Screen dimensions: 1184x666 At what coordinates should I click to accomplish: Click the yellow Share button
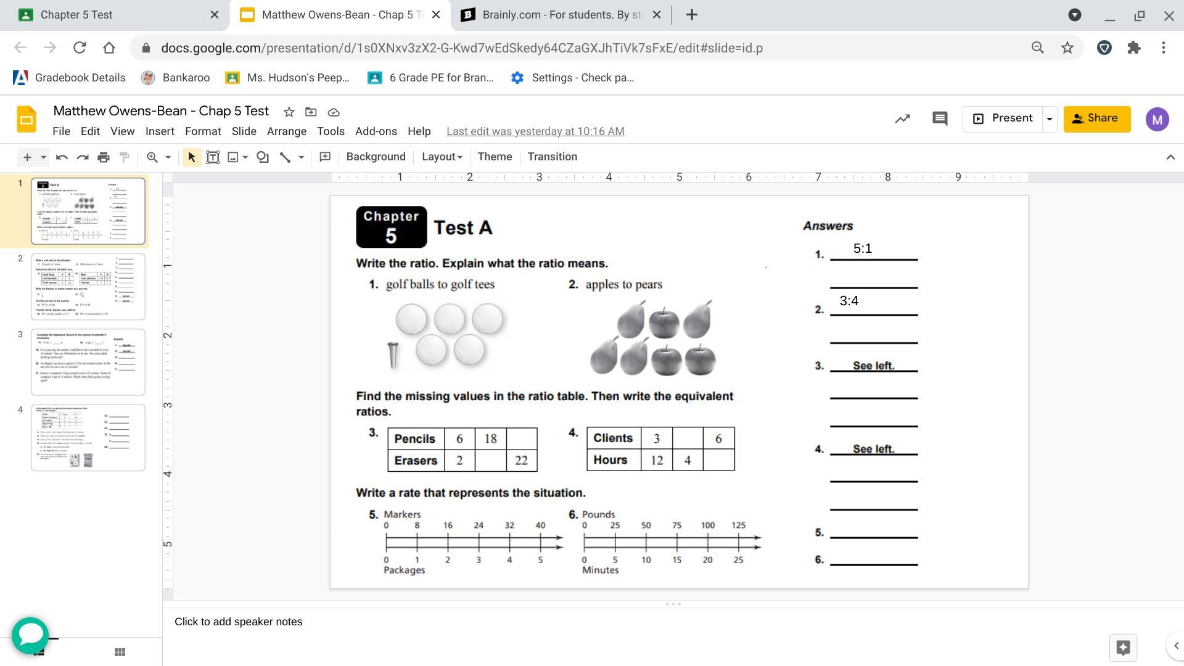[x=1096, y=118]
